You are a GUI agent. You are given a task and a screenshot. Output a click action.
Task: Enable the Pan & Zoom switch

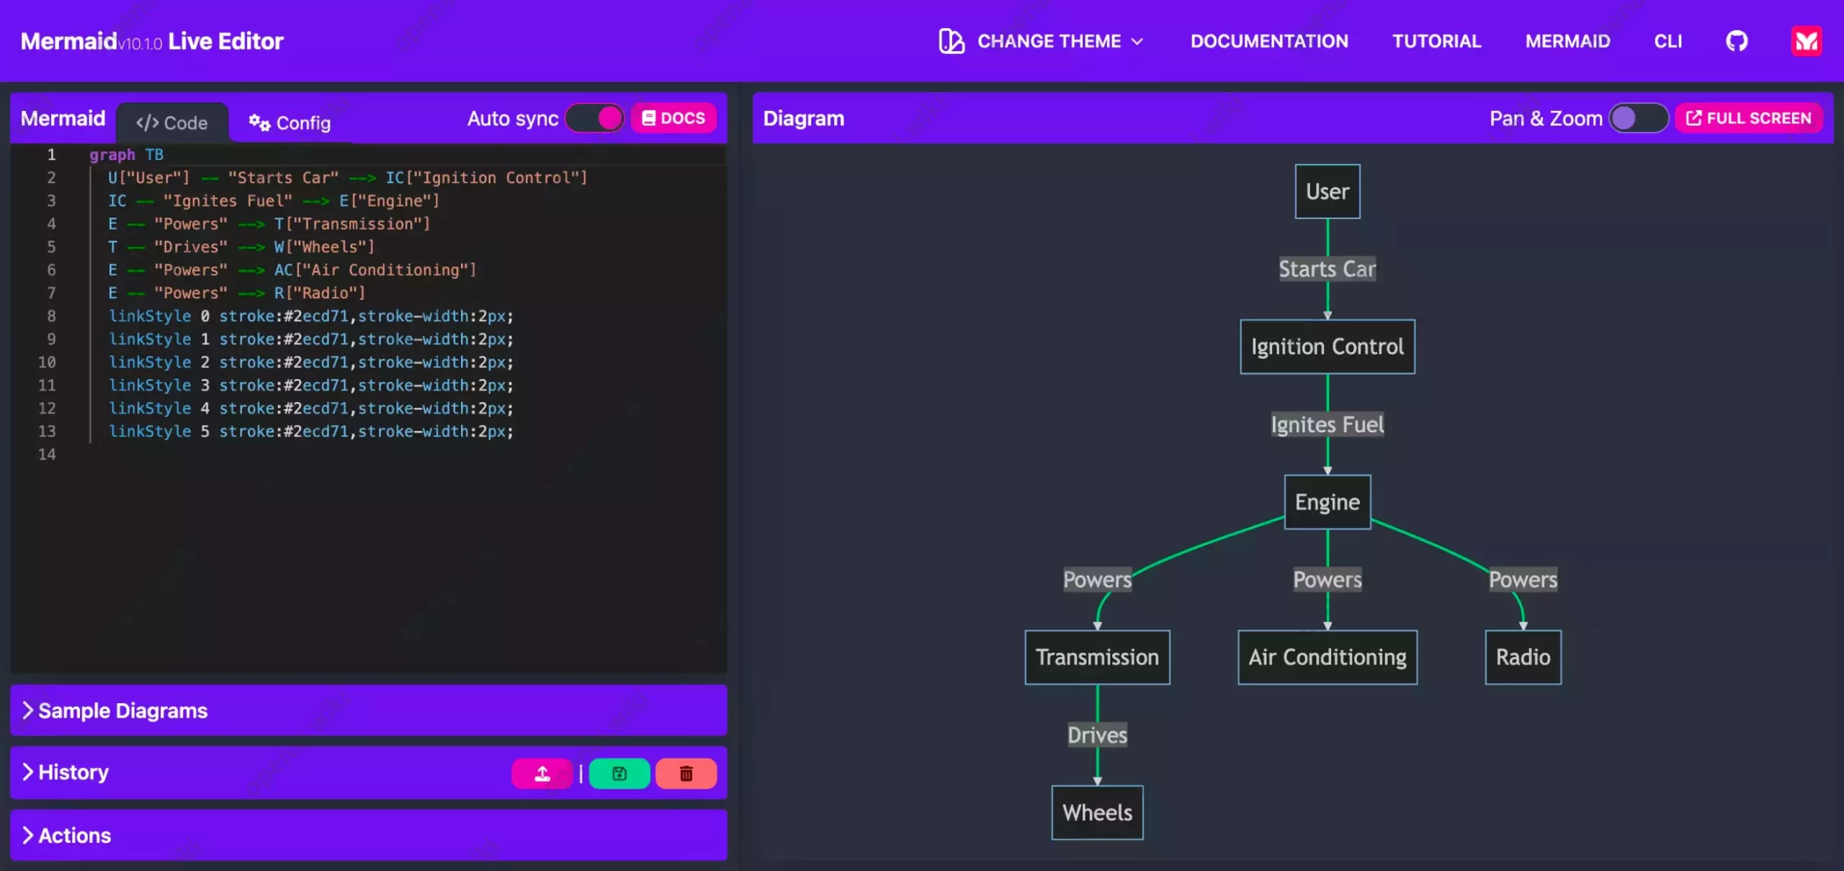click(1638, 118)
